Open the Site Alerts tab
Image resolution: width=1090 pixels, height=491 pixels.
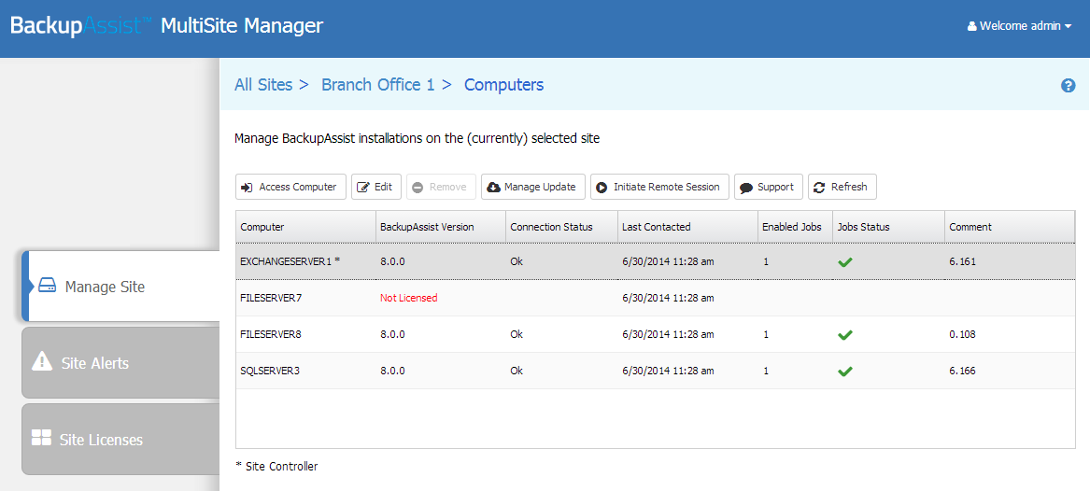pos(121,362)
